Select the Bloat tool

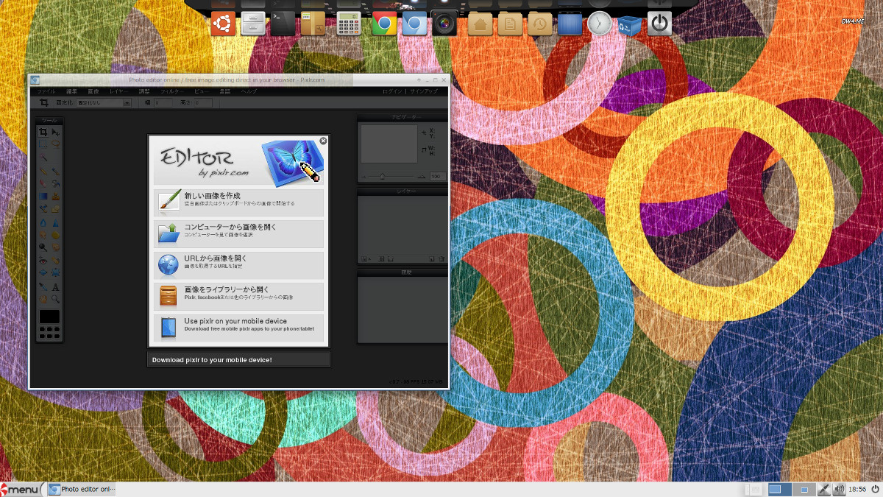[x=43, y=272]
